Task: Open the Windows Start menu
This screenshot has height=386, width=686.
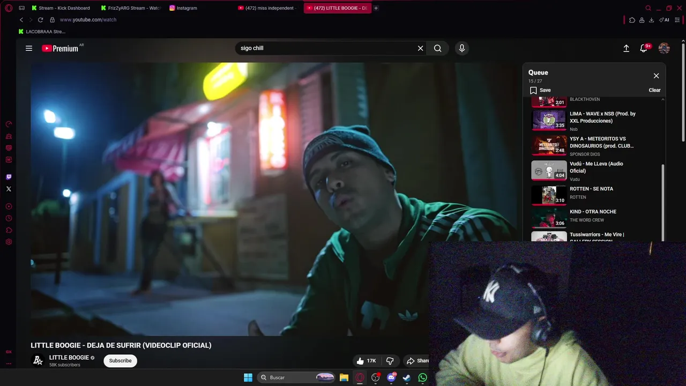Action: click(248, 377)
